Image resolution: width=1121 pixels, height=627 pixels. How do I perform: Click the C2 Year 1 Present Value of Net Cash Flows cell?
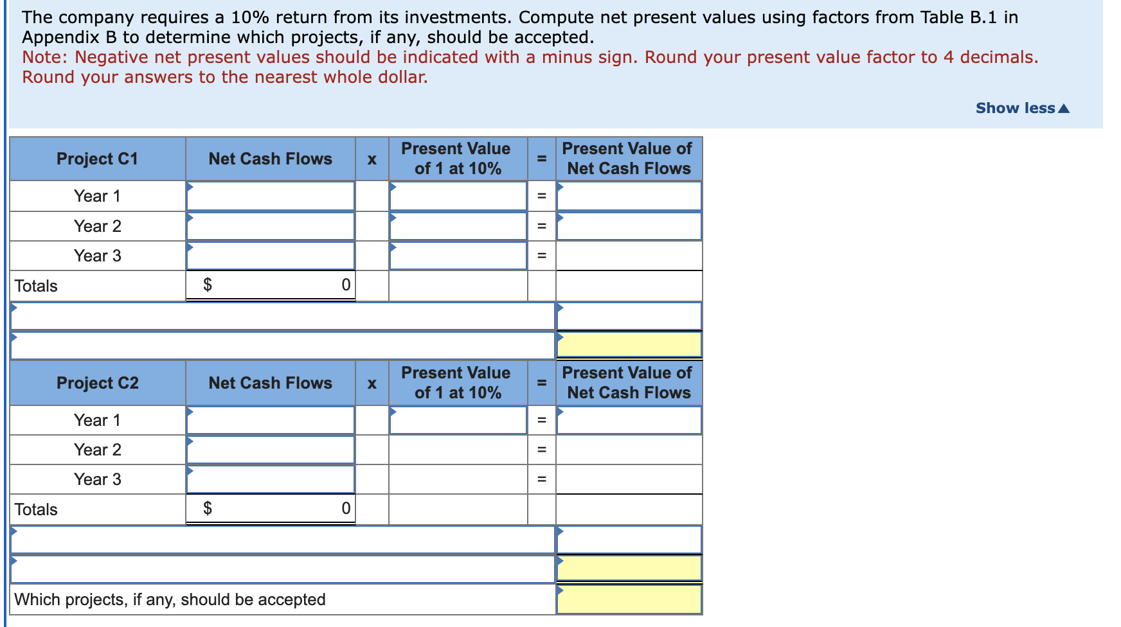point(628,420)
